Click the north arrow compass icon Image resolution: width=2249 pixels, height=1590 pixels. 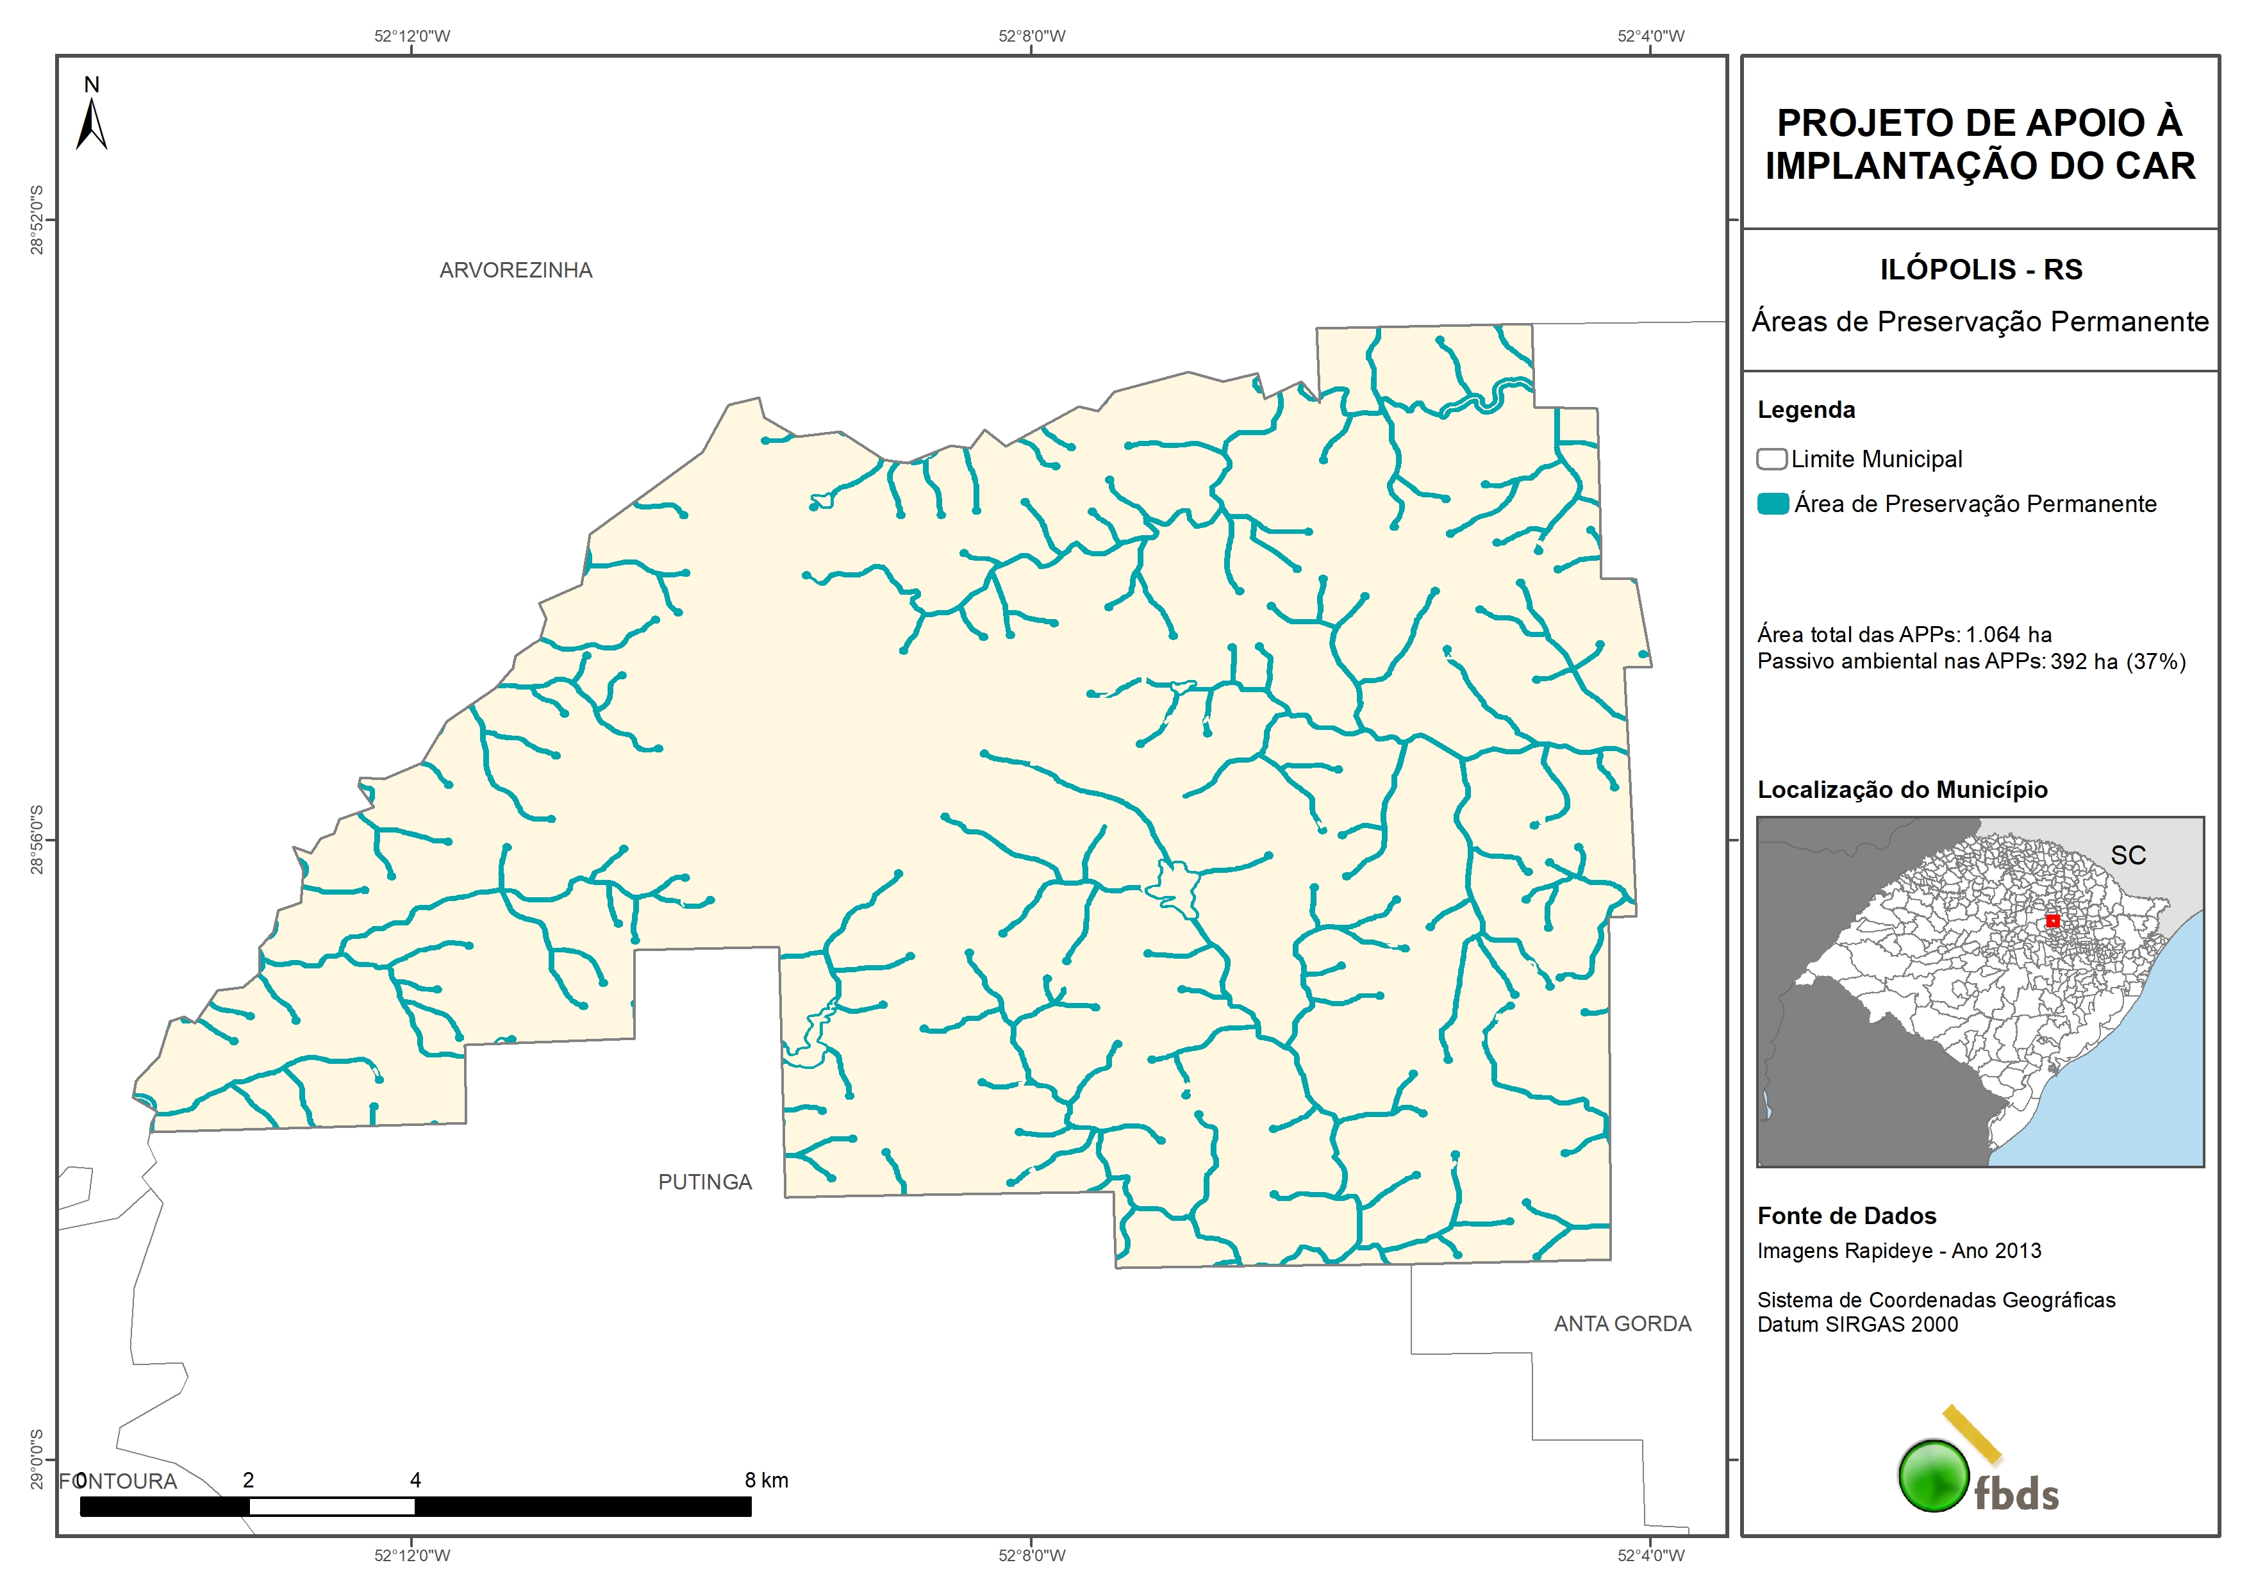91,124
